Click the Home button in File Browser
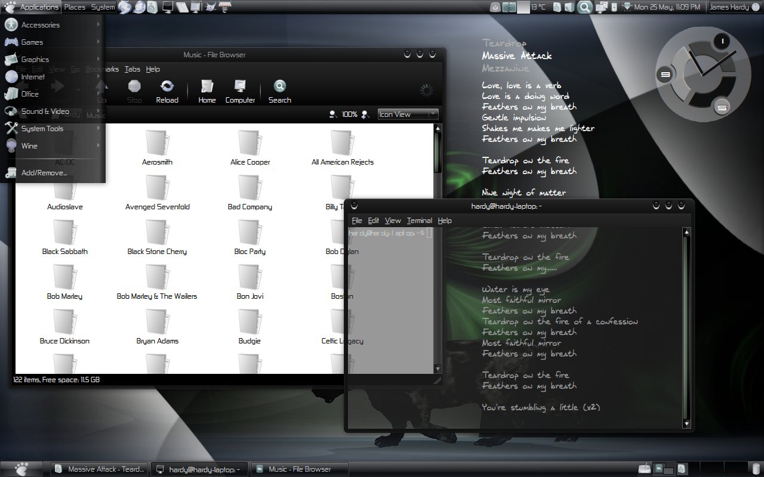The width and height of the screenshot is (764, 477). click(207, 92)
